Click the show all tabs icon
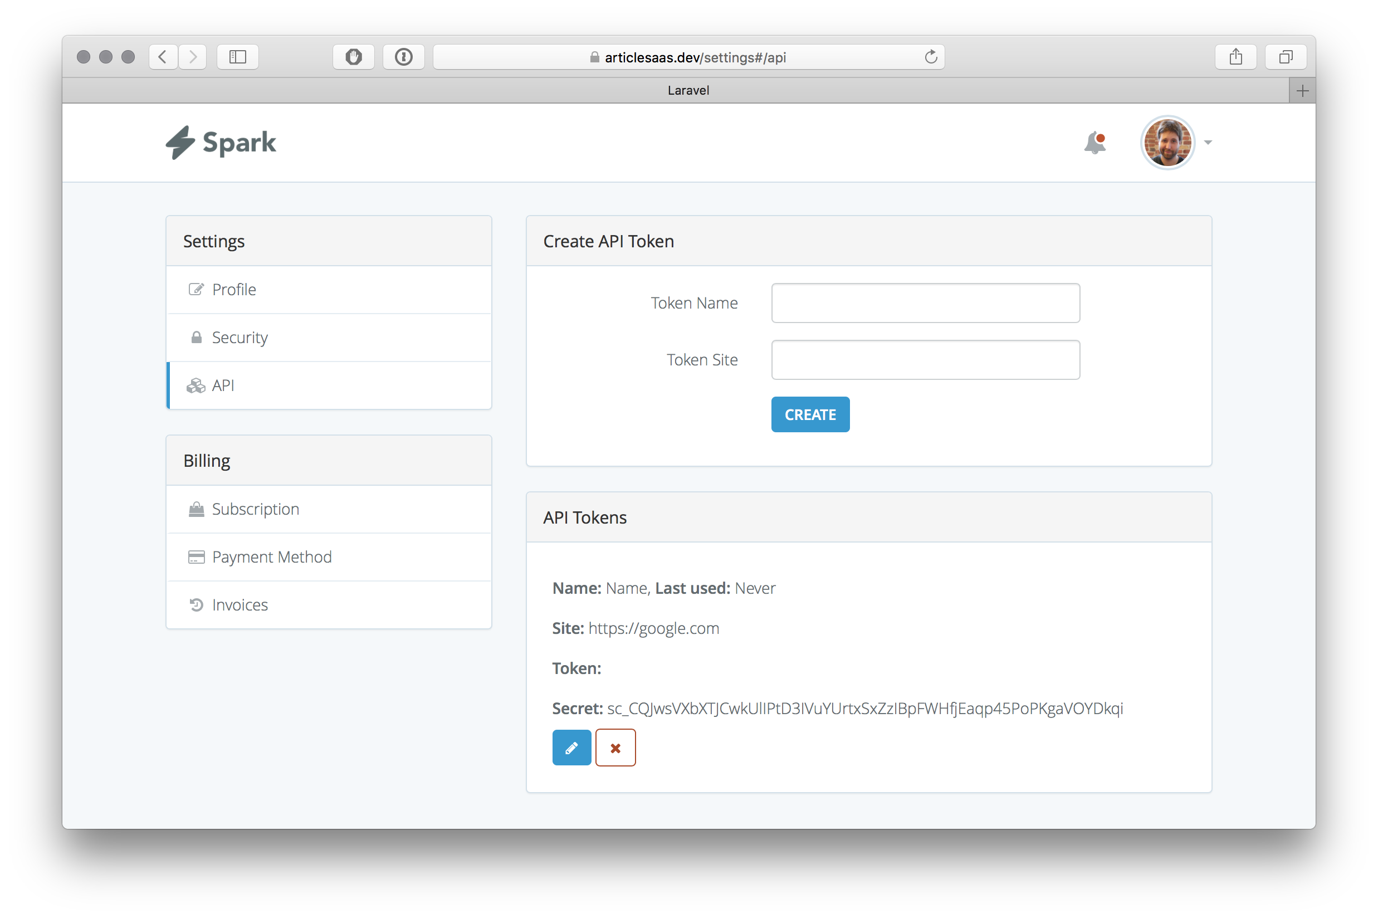This screenshot has width=1378, height=918. tap(1286, 57)
